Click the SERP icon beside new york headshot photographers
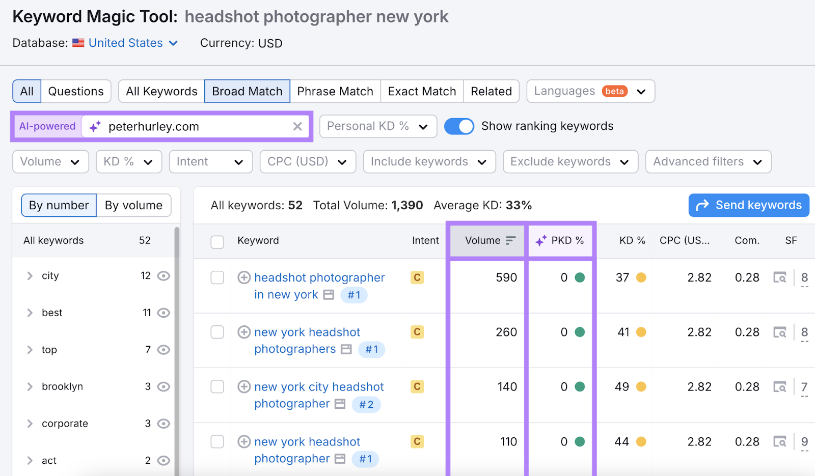The height and width of the screenshot is (476, 815). click(346, 349)
